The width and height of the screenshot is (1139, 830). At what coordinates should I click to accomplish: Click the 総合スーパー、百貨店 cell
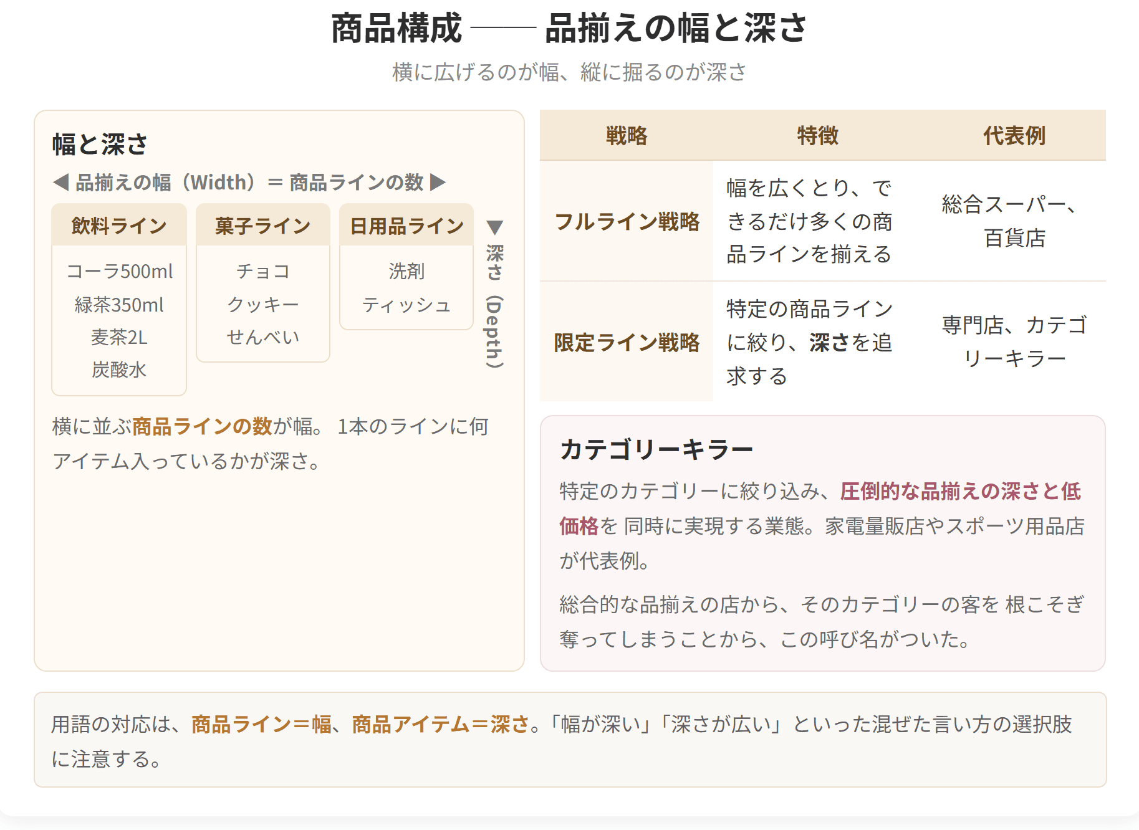click(x=1014, y=221)
